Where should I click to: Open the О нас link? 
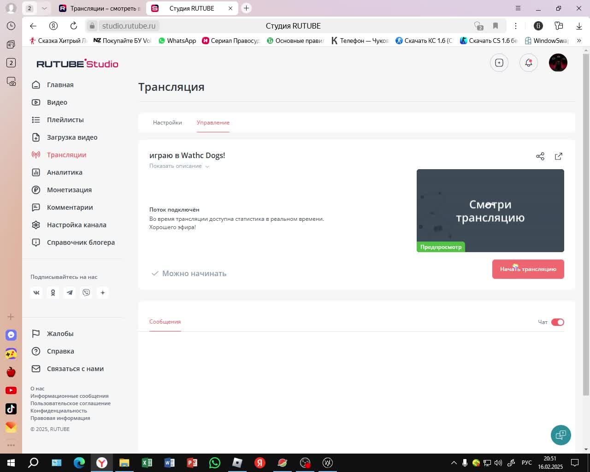pos(37,389)
